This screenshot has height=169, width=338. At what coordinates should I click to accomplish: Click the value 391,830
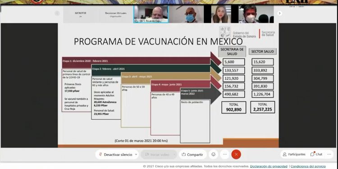(263, 86)
